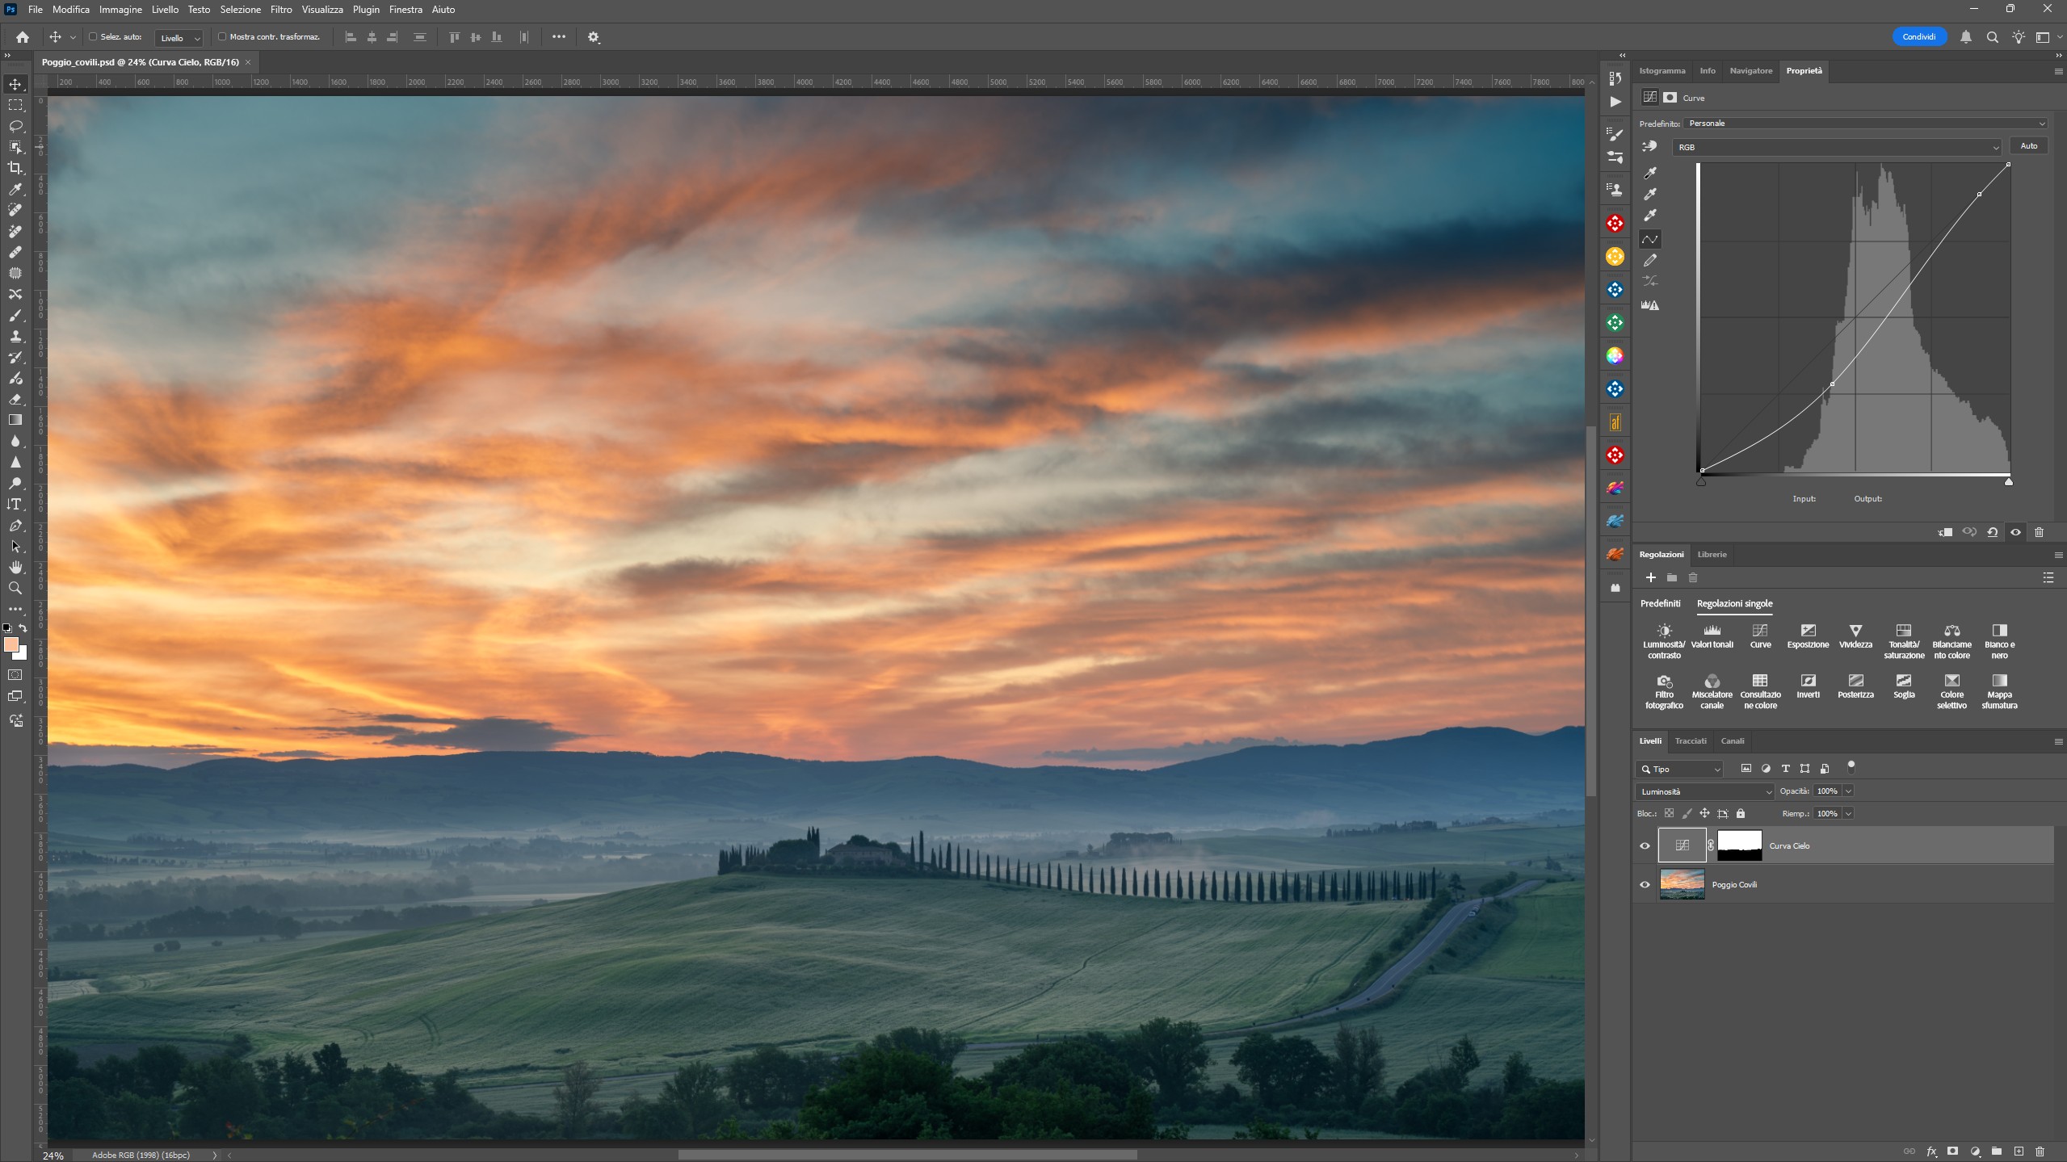The height and width of the screenshot is (1162, 2067).
Task: Open the Luminosità blend mode dropdown
Action: [1705, 792]
